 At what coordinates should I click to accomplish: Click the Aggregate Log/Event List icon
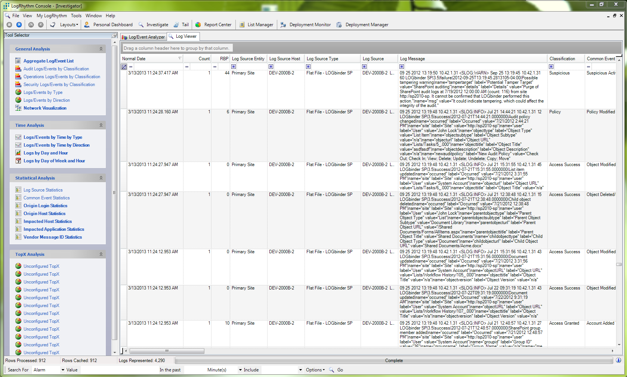click(x=18, y=61)
